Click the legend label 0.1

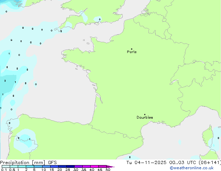click(4, 170)
